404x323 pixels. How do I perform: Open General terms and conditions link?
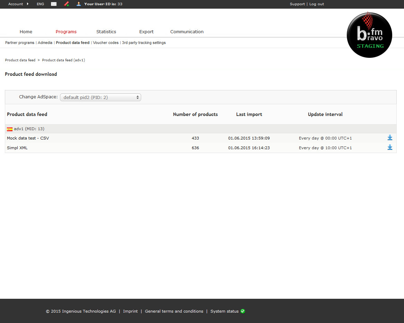(x=174, y=311)
